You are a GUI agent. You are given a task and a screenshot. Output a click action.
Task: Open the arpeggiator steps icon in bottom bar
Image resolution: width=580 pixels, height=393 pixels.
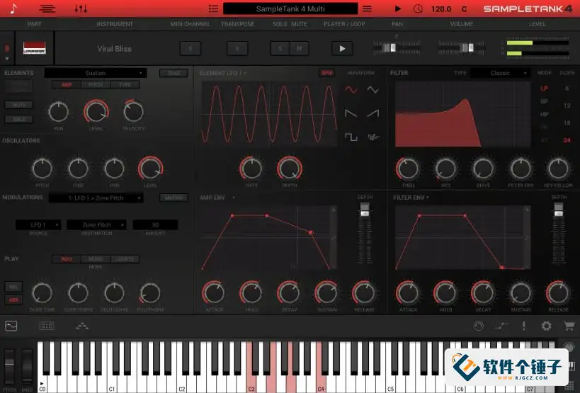(81, 326)
